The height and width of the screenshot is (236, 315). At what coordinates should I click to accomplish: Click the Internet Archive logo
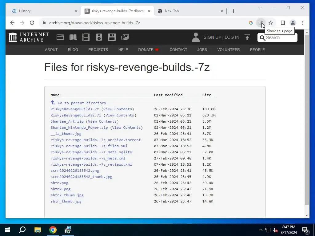tap(29, 37)
